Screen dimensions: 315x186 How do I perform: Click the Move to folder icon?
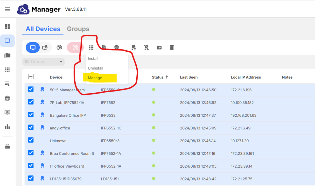pyautogui.click(x=159, y=48)
